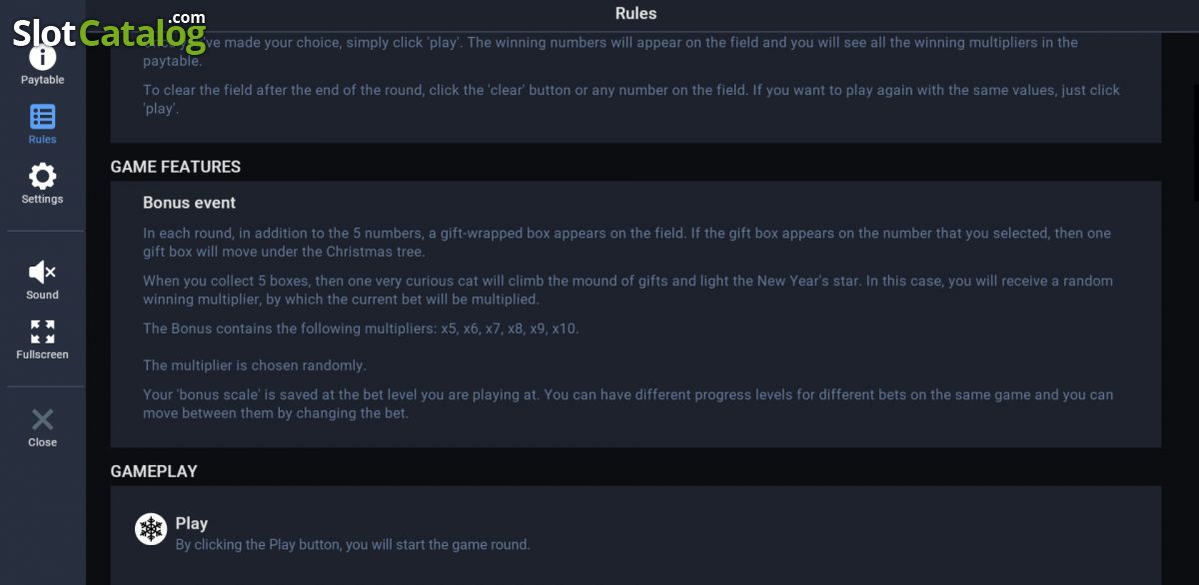Click the Rules text label in sidebar
This screenshot has width=1199, height=585.
pyautogui.click(x=42, y=140)
